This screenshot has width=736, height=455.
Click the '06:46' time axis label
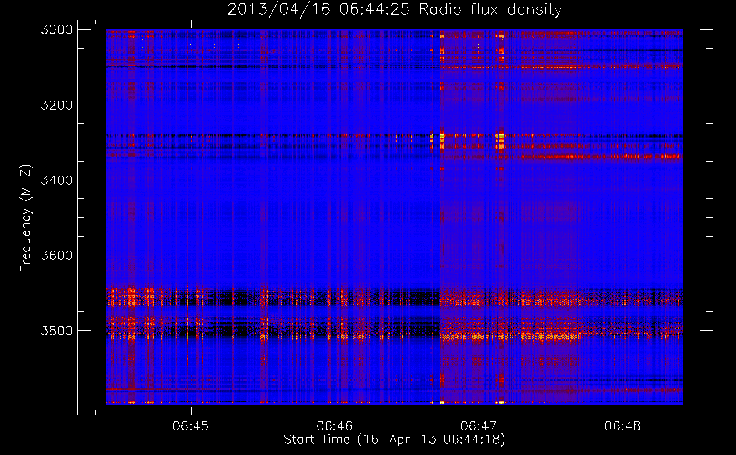(x=334, y=426)
